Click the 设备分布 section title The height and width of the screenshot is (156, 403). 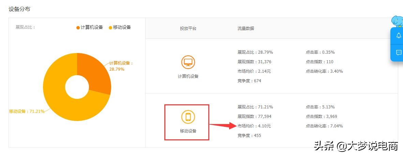click(x=19, y=9)
